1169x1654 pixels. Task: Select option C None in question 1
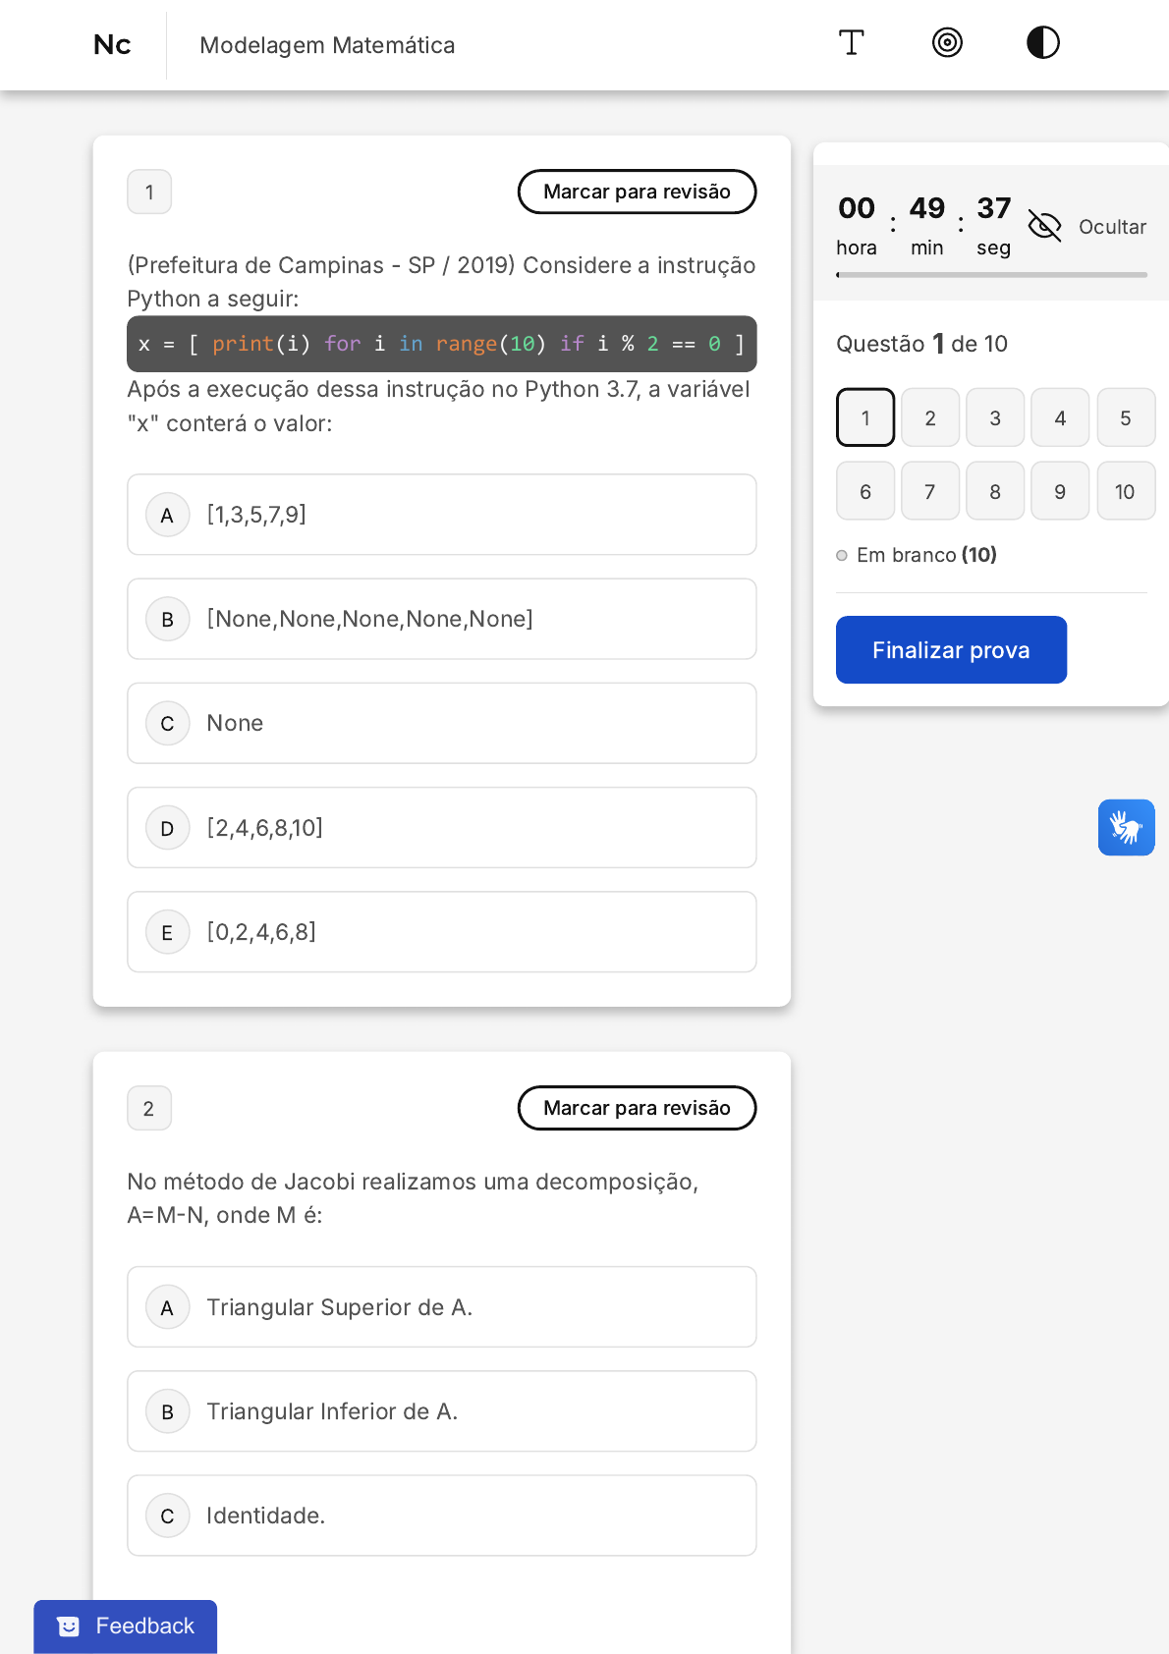pyautogui.click(x=441, y=723)
